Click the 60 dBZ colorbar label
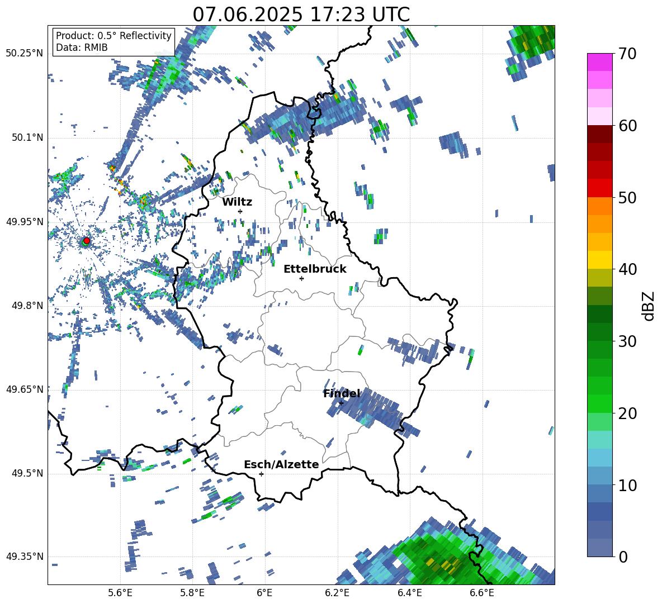Image resolution: width=662 pixels, height=604 pixels. (x=627, y=126)
